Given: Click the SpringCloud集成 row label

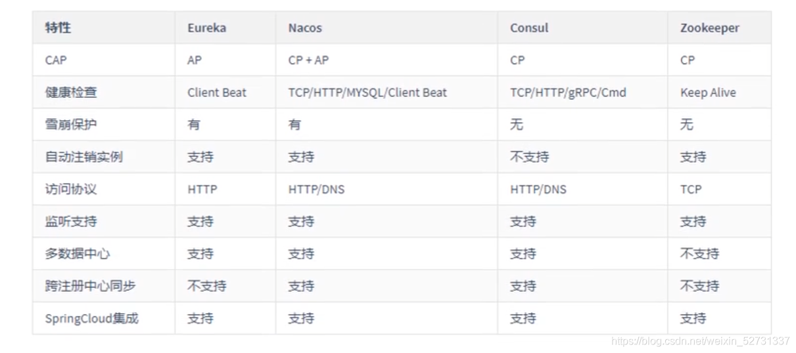Looking at the screenshot, I should tap(92, 318).
